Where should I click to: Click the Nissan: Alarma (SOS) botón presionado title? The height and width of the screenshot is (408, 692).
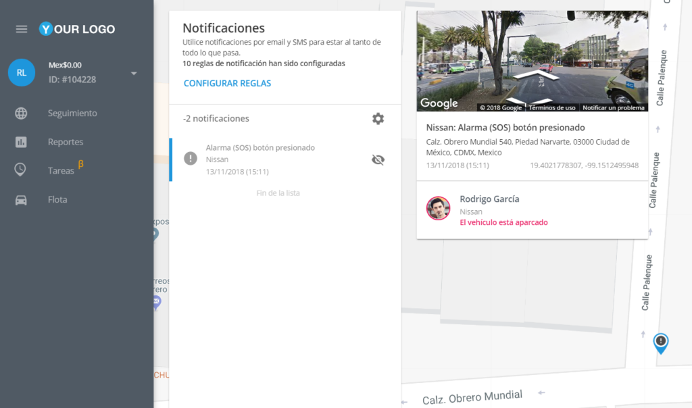pyautogui.click(x=505, y=128)
